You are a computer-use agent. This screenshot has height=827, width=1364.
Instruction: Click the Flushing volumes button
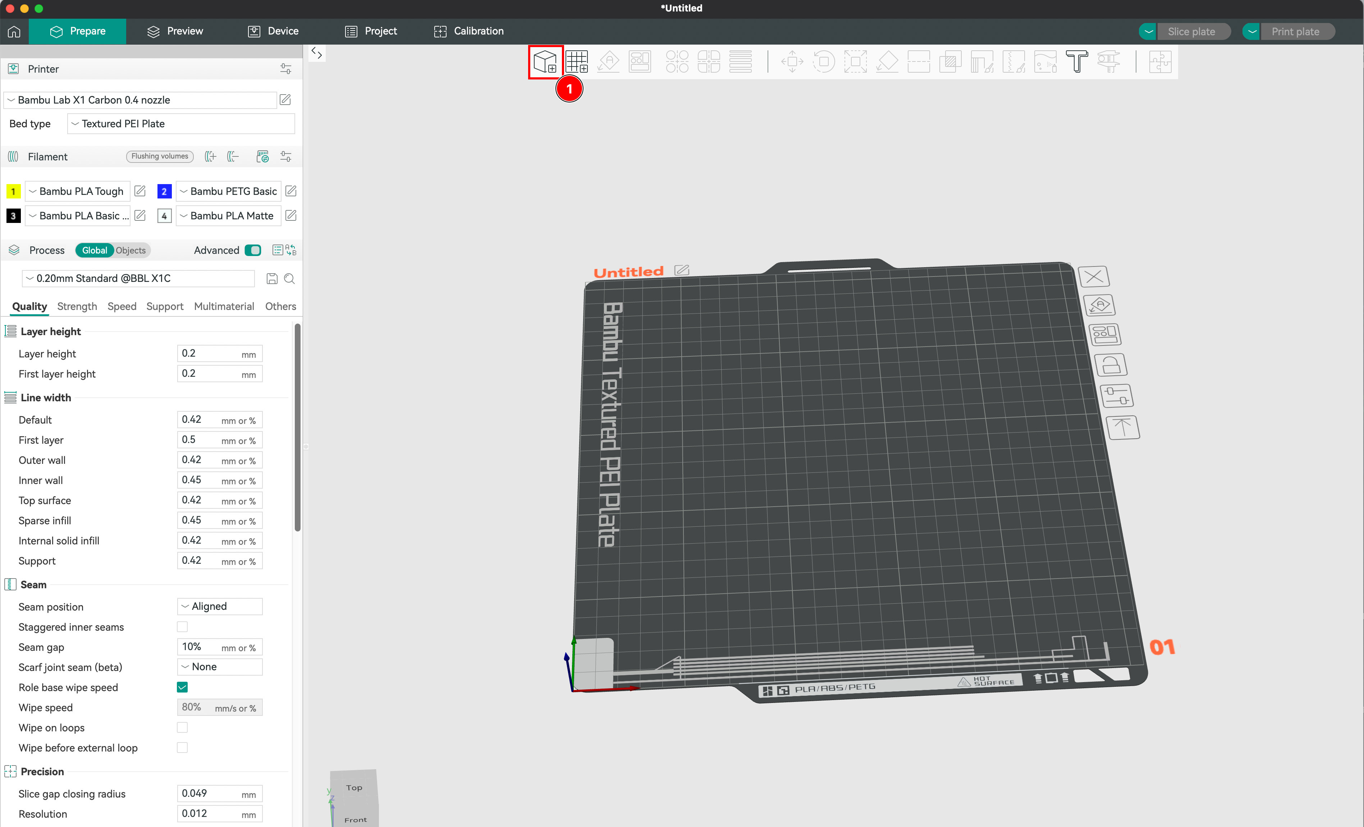(x=160, y=156)
